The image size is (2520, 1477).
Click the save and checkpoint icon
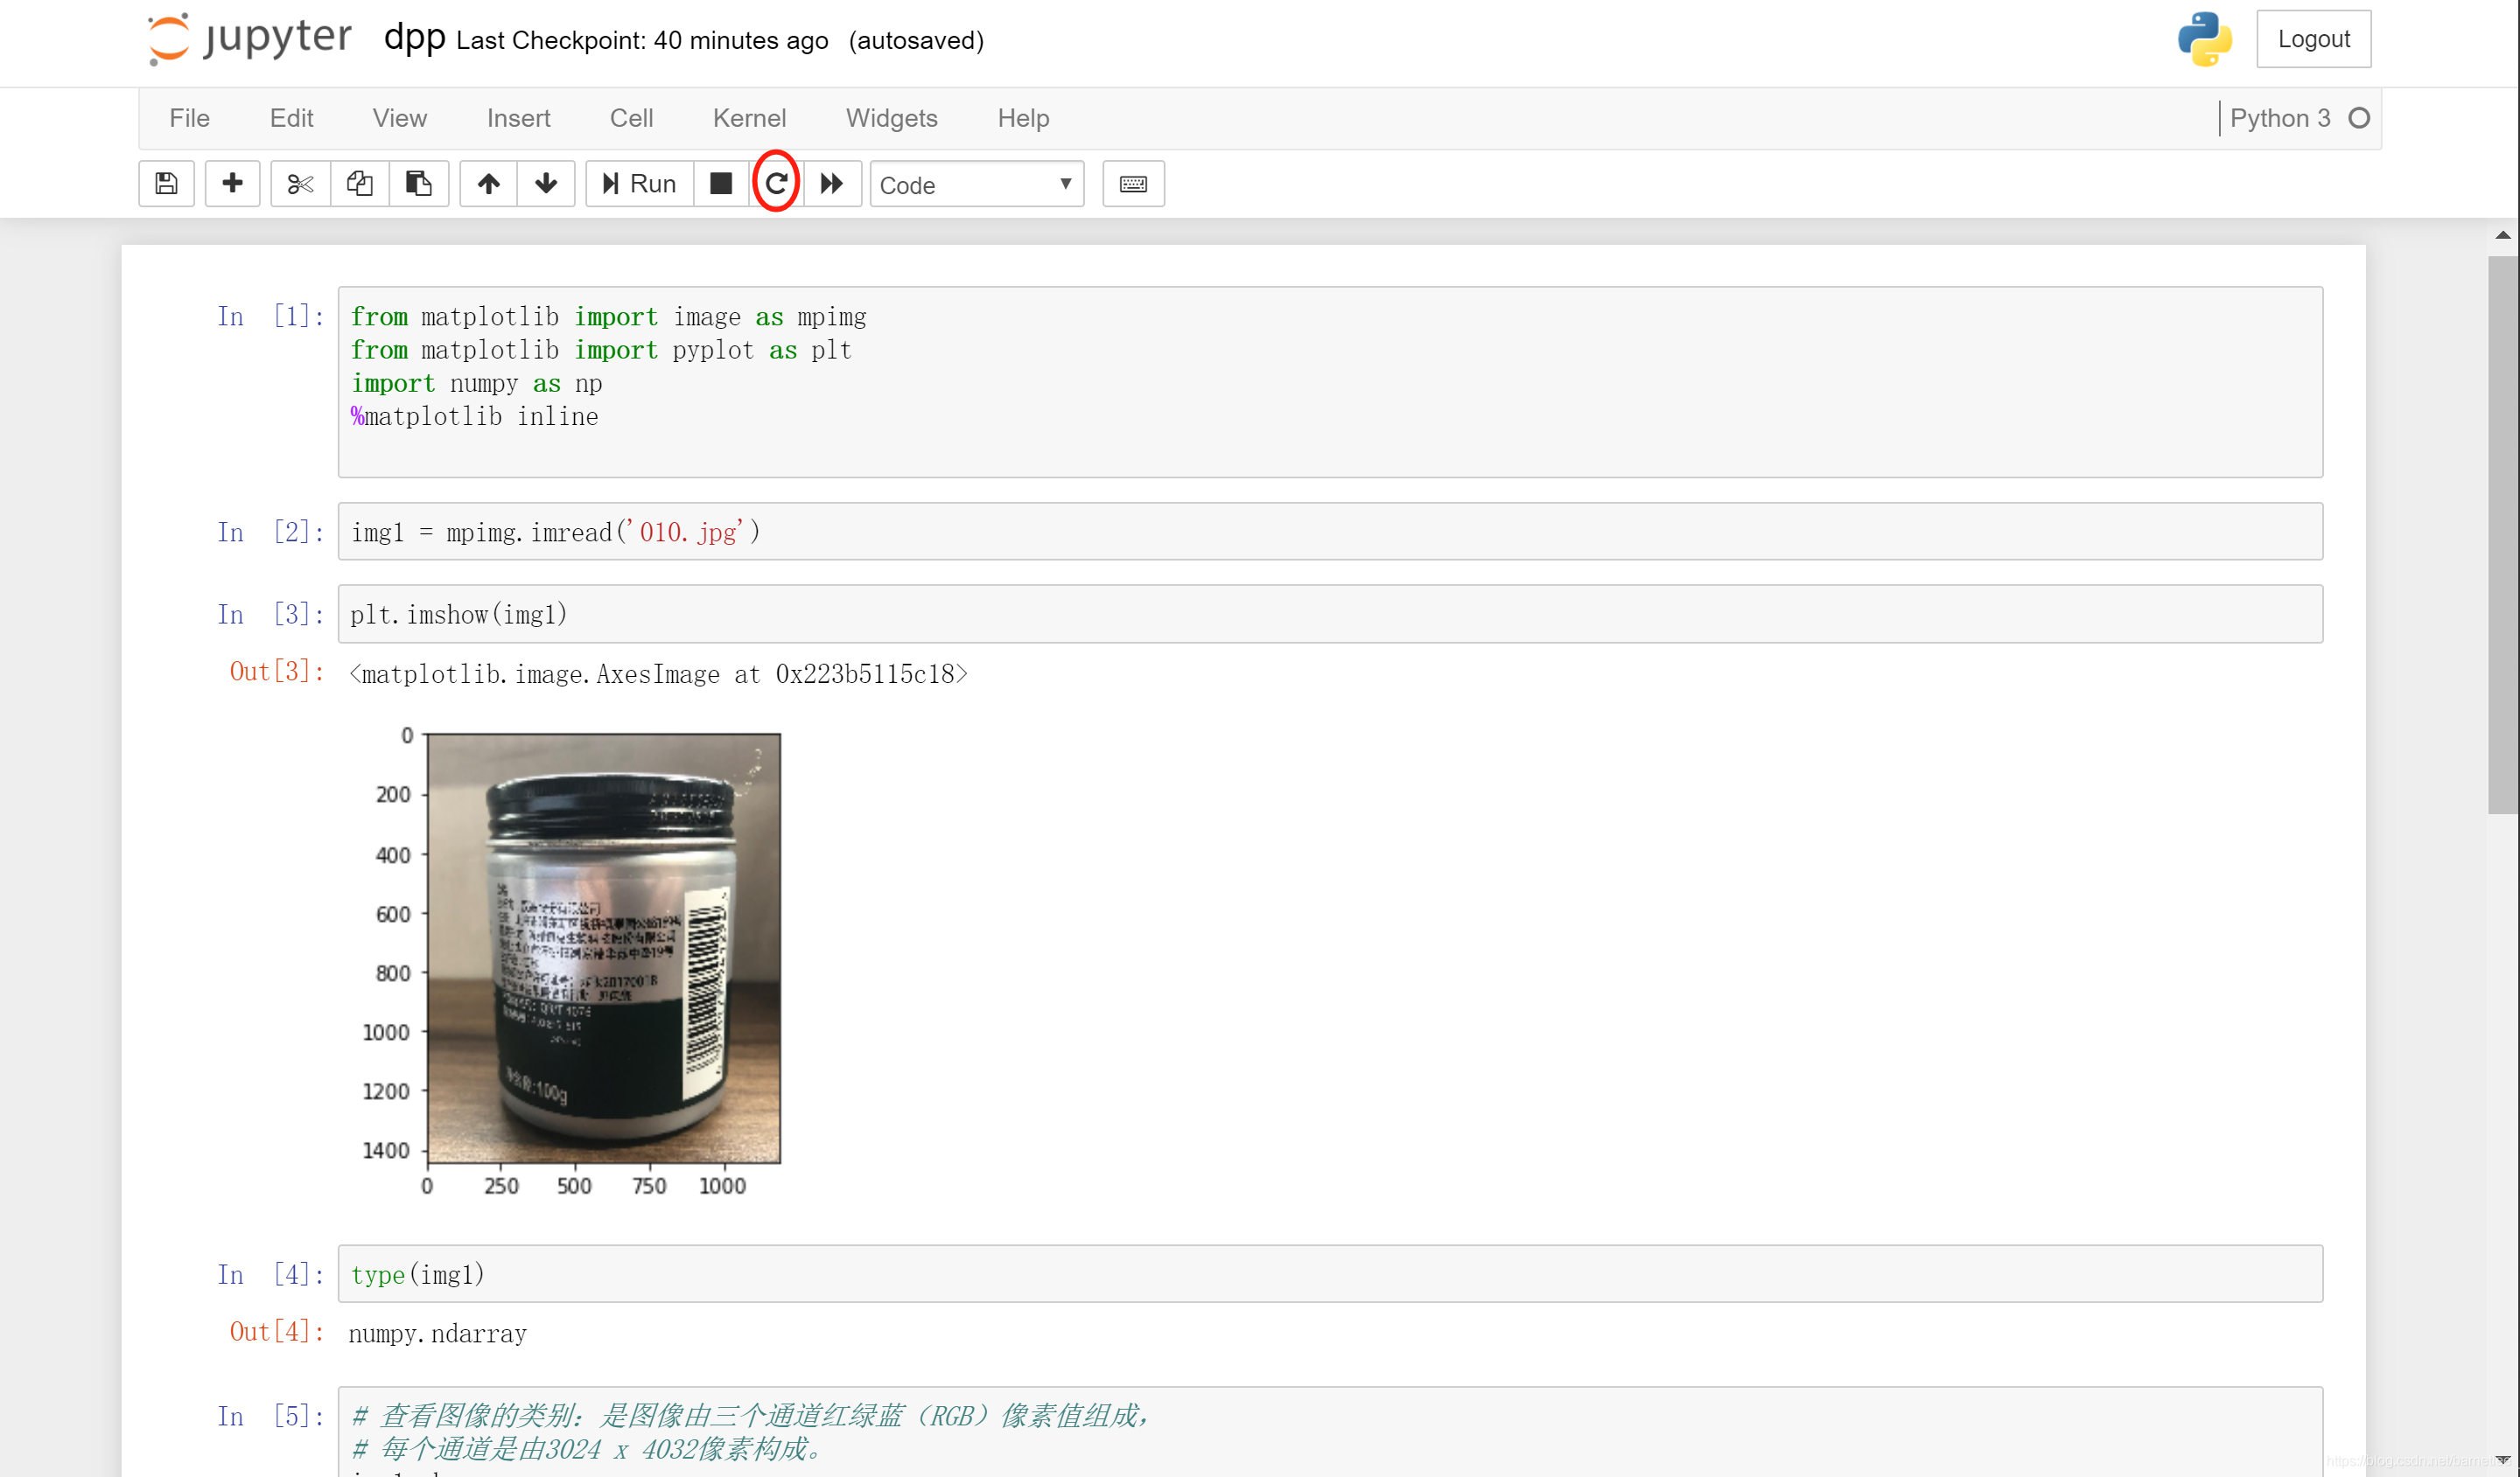[x=166, y=184]
